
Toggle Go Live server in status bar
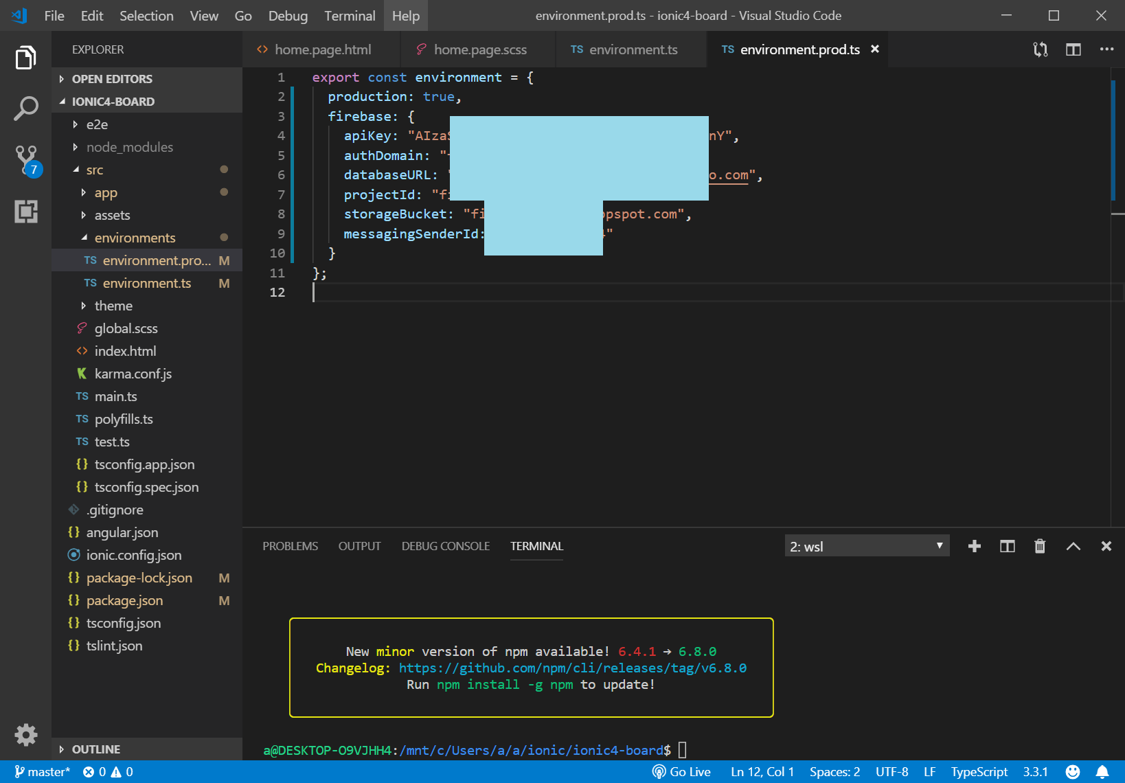pyautogui.click(x=681, y=772)
